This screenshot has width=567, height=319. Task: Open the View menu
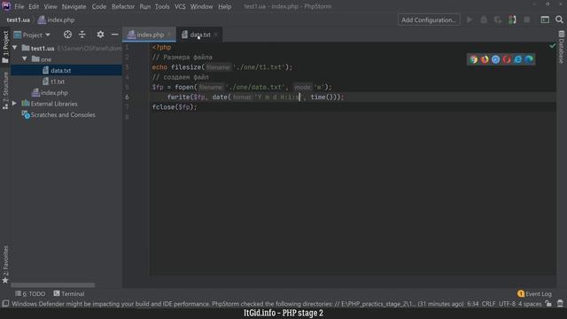50,6
